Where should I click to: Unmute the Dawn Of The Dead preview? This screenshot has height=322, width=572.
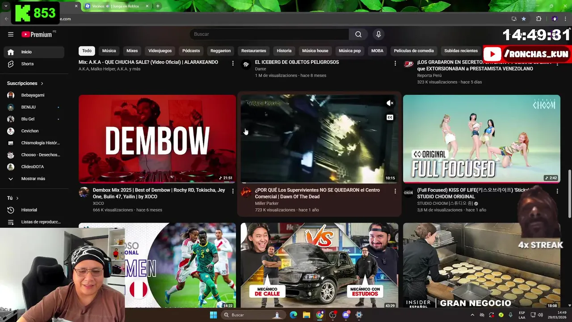click(x=390, y=103)
